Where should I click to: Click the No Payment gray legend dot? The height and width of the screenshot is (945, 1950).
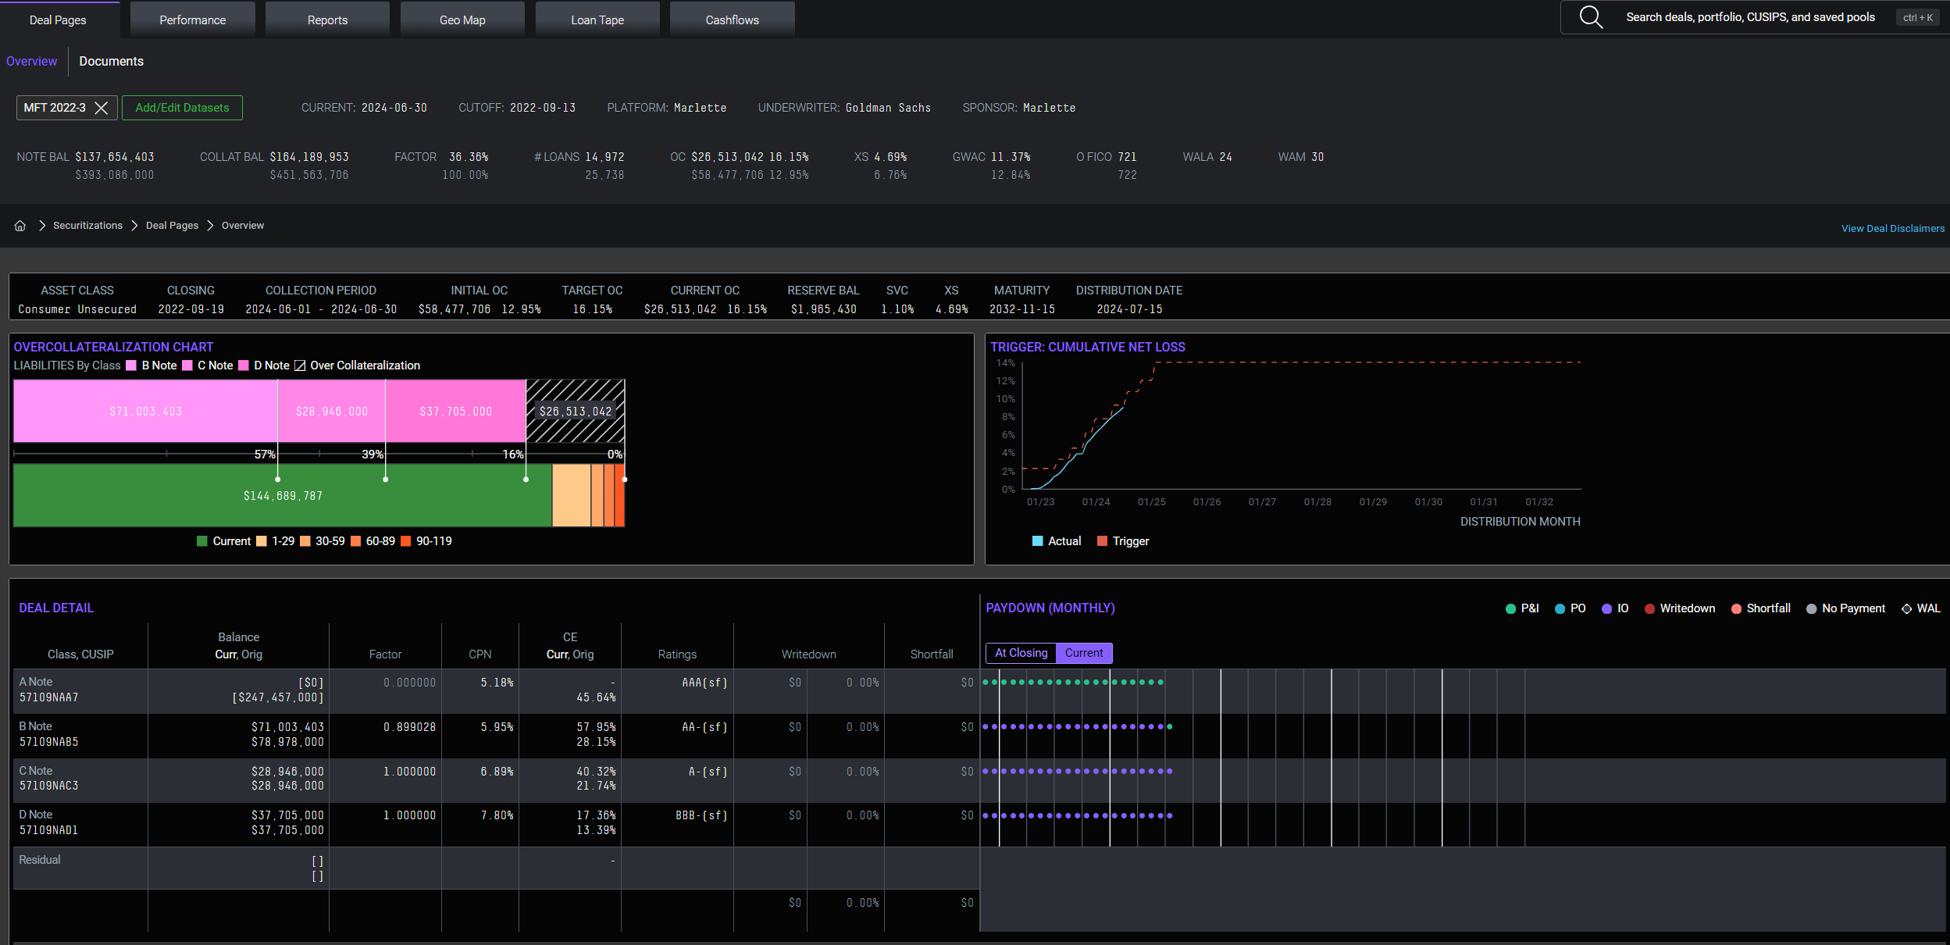point(1811,609)
